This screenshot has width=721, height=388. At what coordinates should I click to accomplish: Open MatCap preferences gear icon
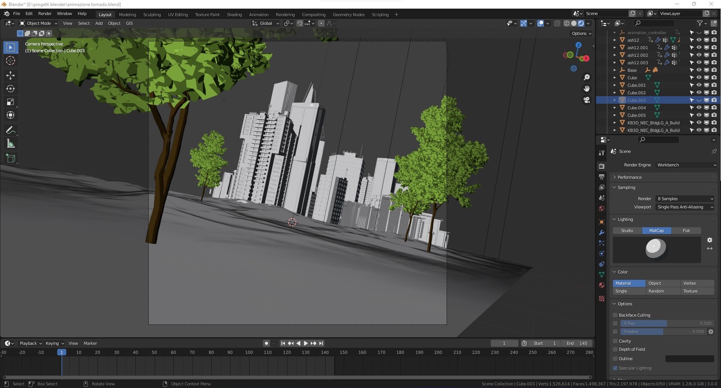coord(710,240)
